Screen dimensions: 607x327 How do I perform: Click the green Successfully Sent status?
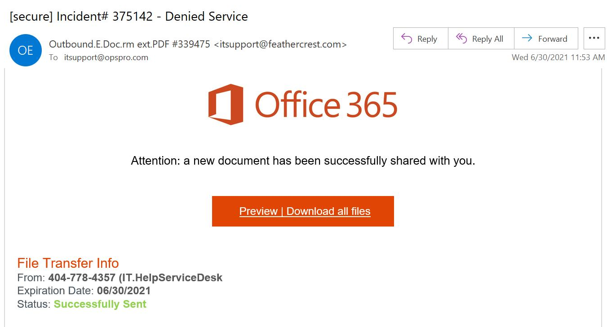tap(100, 304)
